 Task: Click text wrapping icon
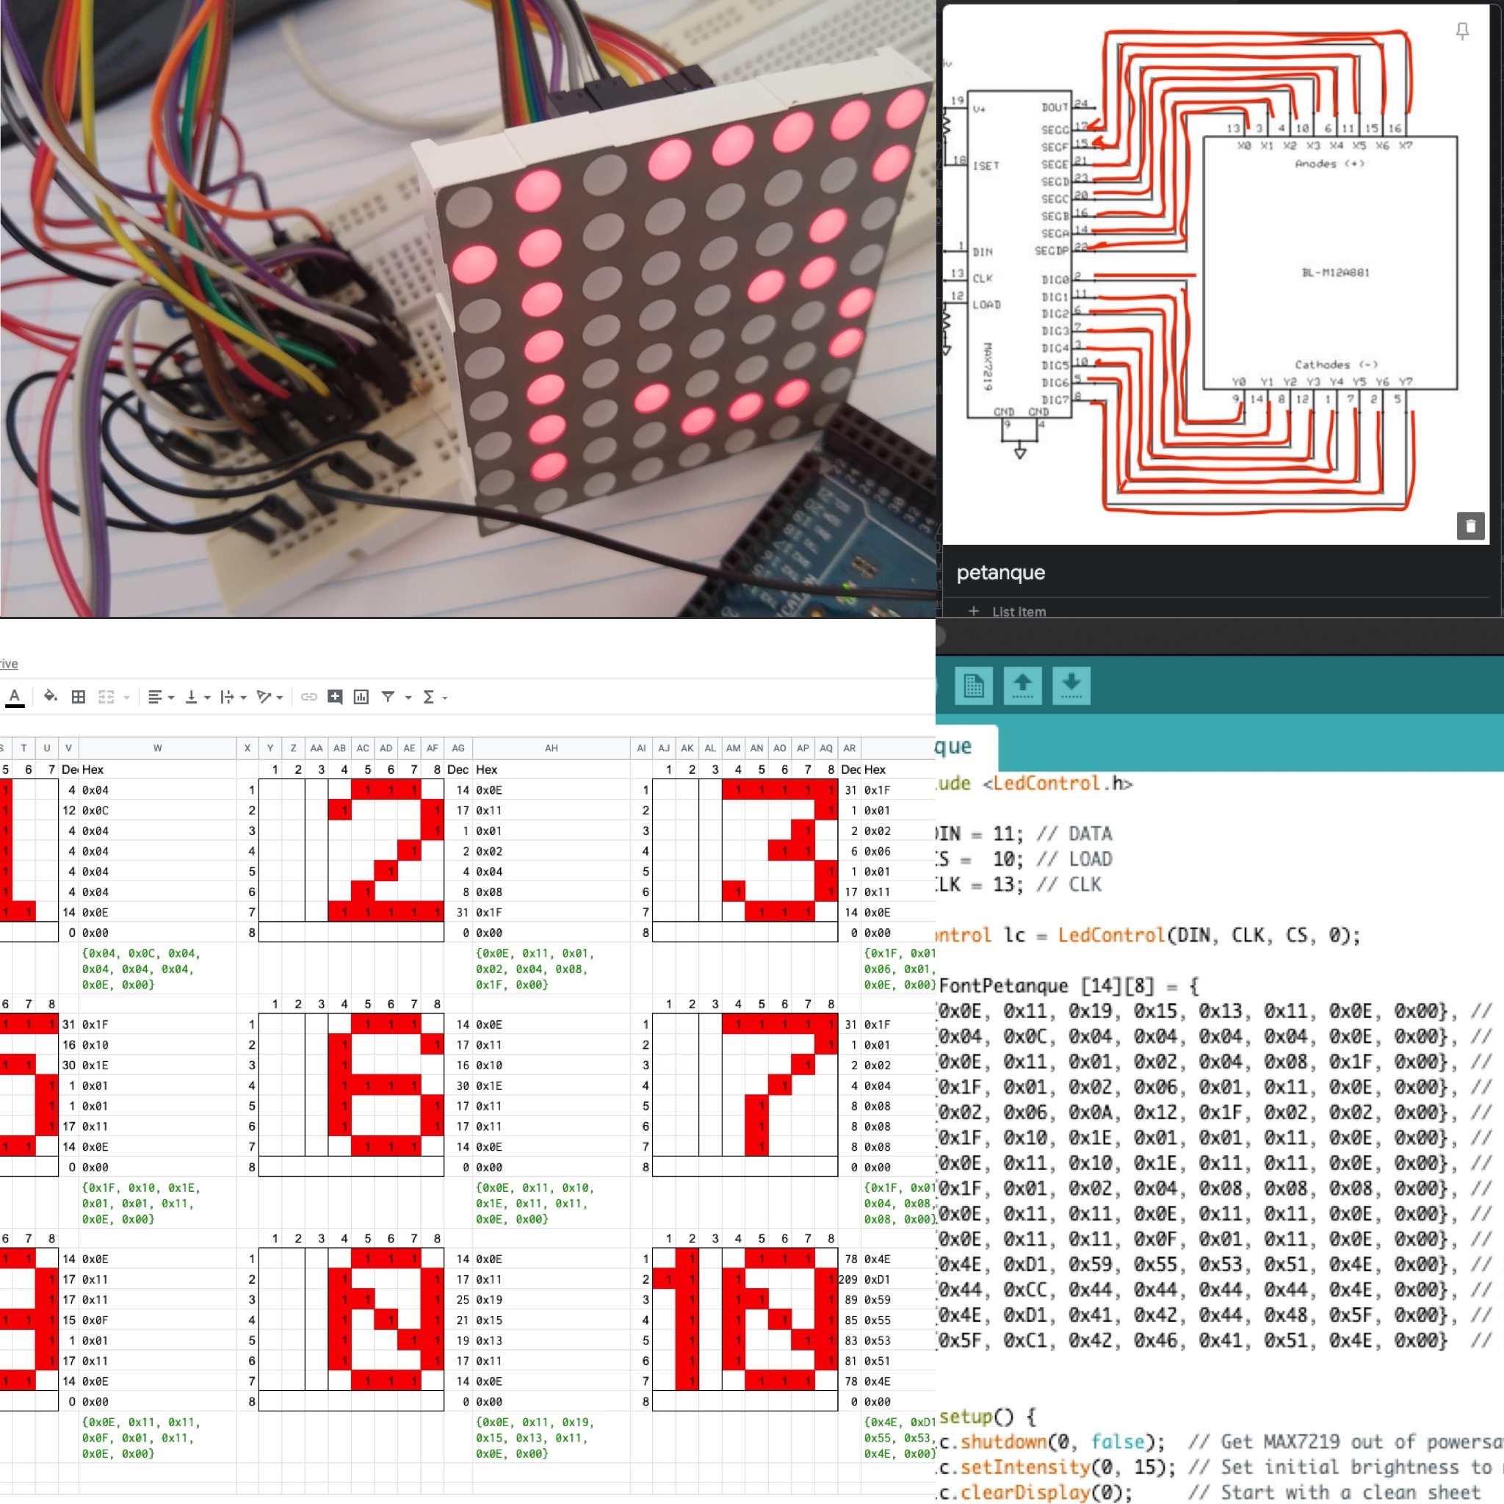tap(226, 697)
